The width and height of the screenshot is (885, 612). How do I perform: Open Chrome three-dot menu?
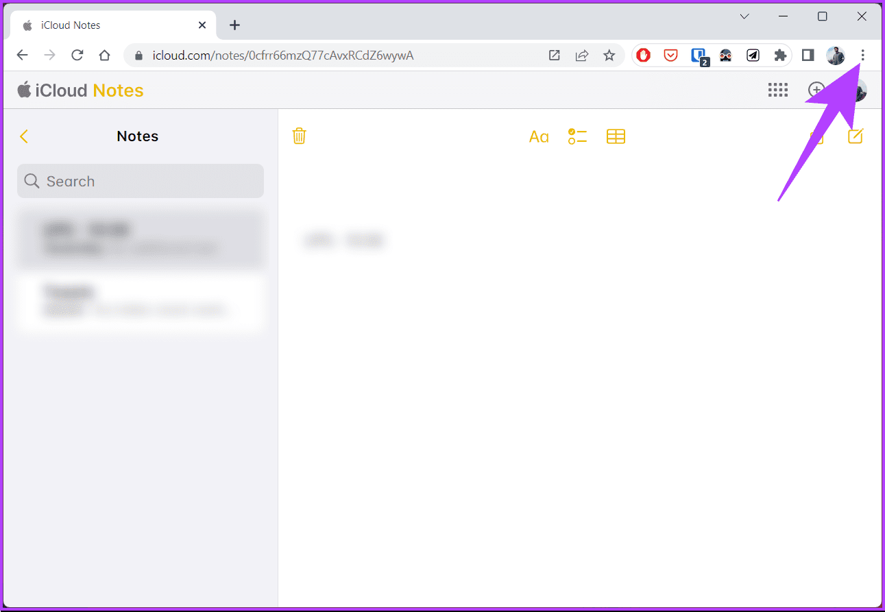(x=862, y=56)
